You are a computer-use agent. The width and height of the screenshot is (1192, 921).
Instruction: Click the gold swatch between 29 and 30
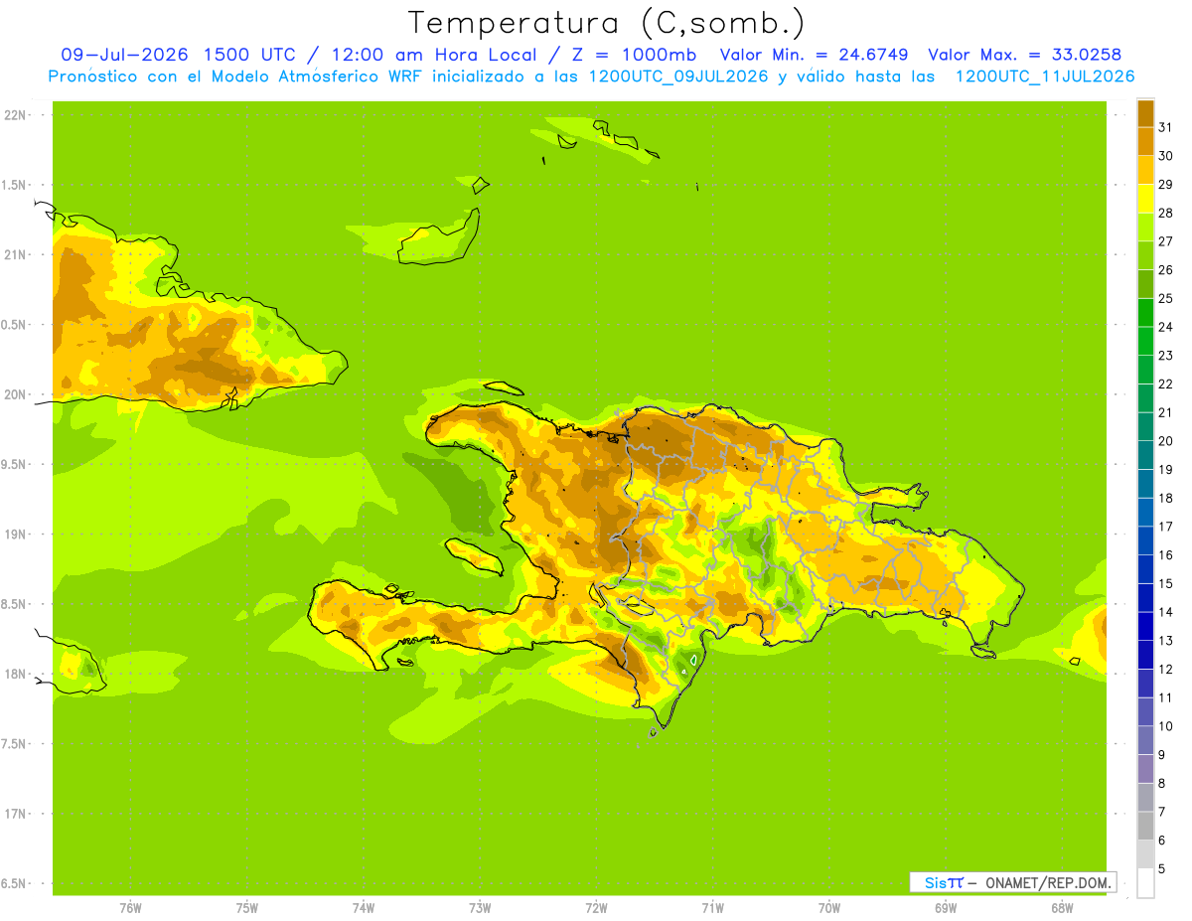[x=1145, y=170]
